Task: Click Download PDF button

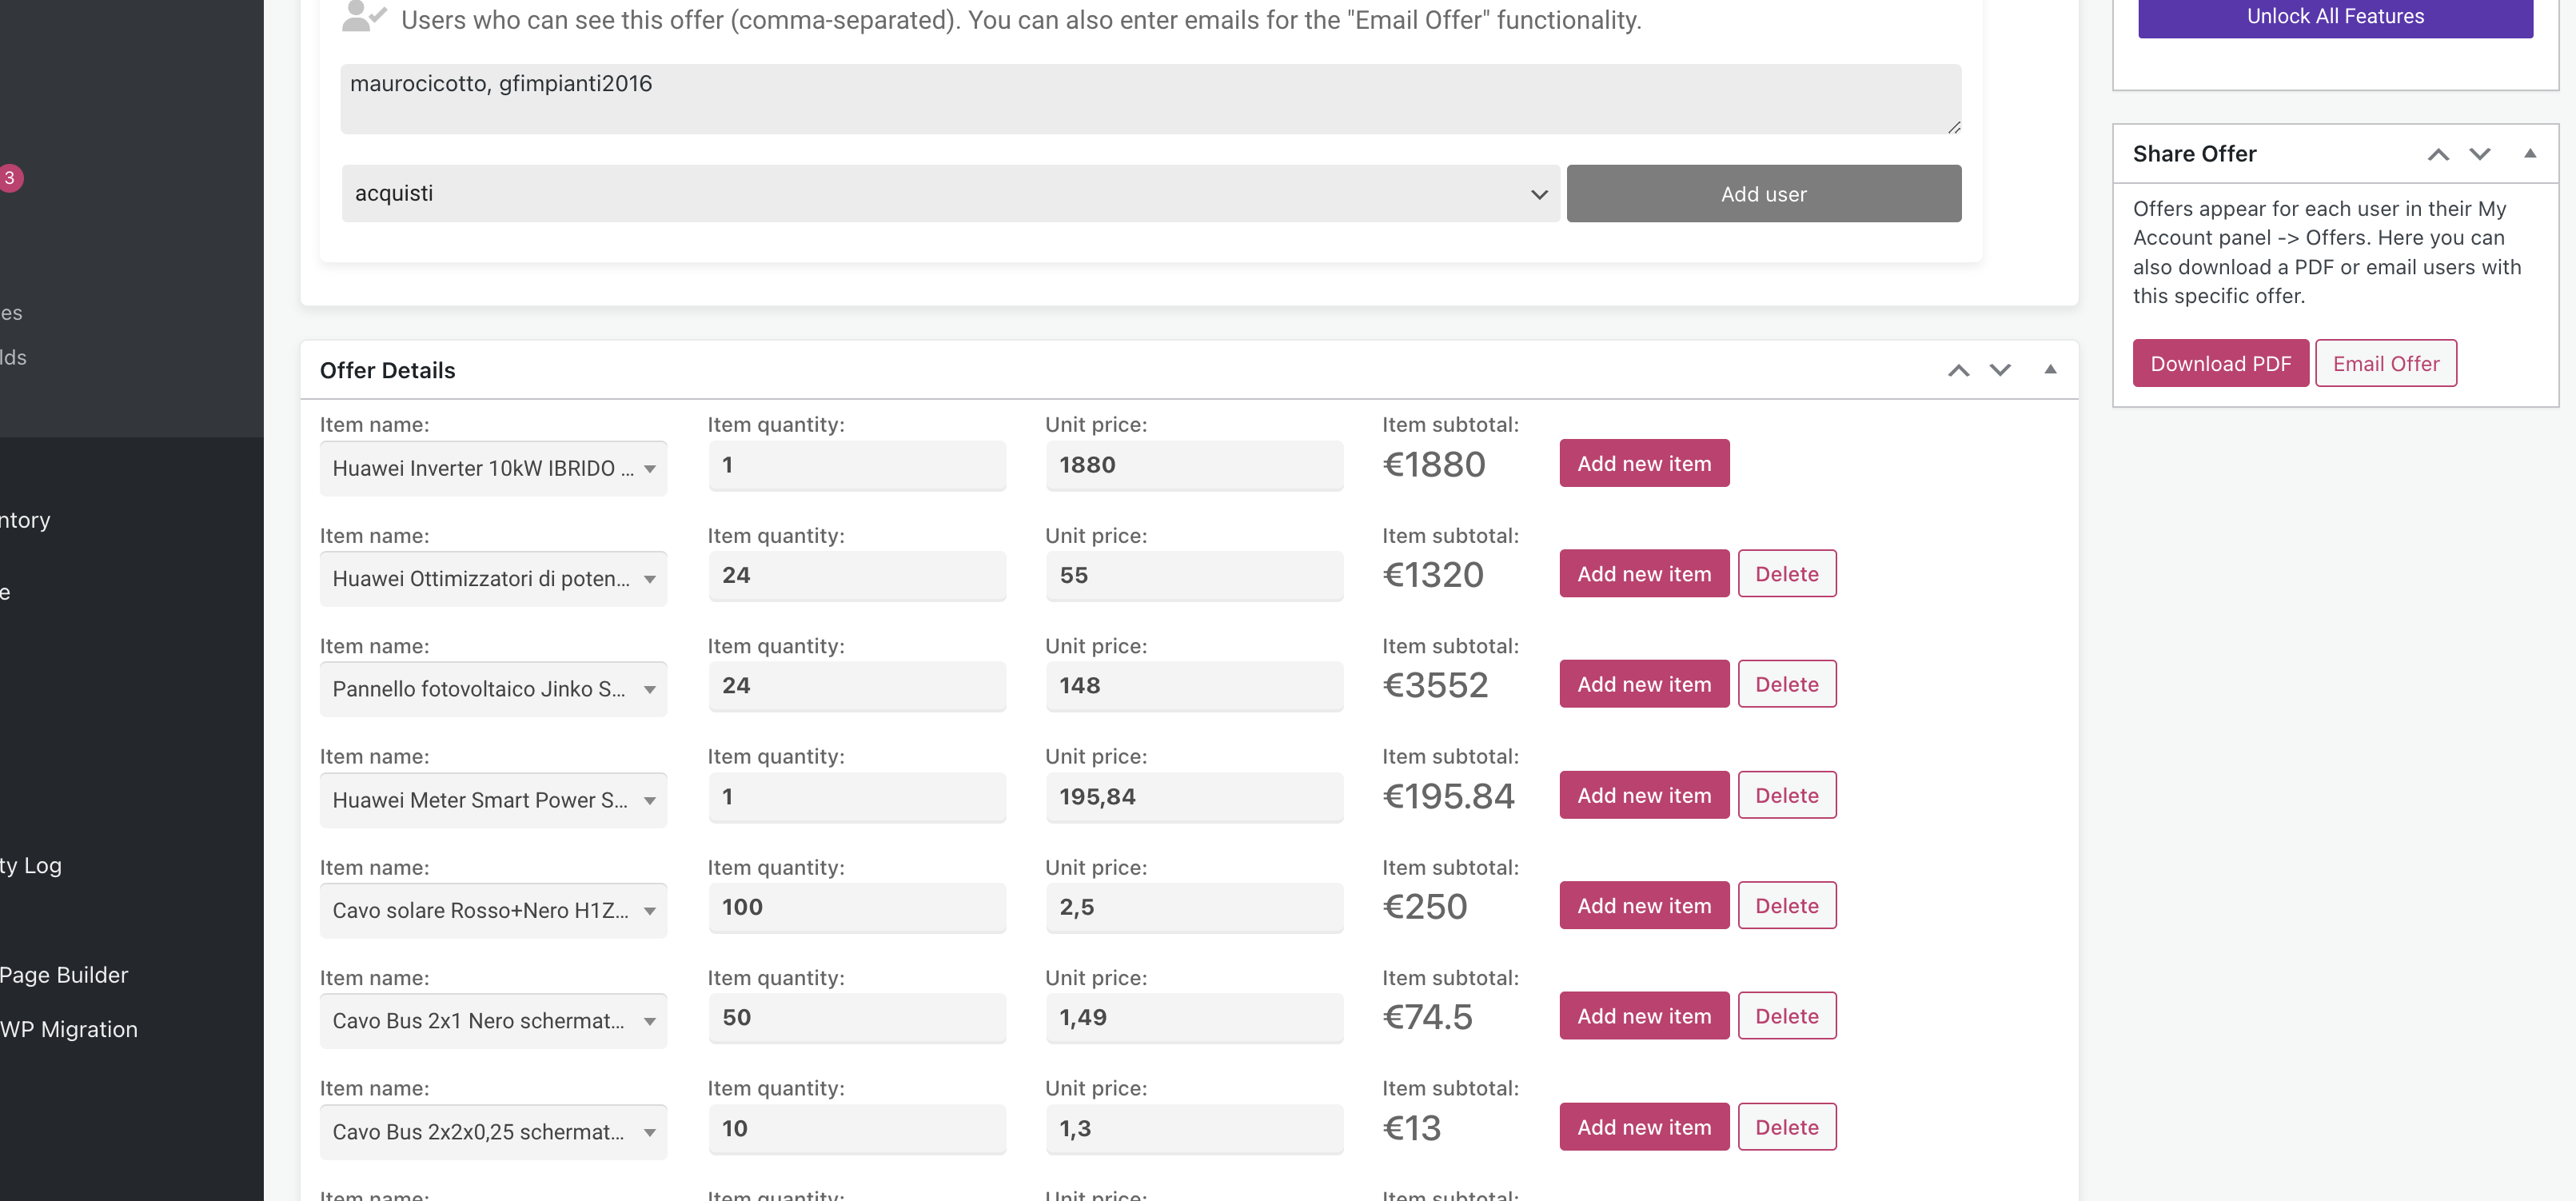Action: pos(2220,363)
